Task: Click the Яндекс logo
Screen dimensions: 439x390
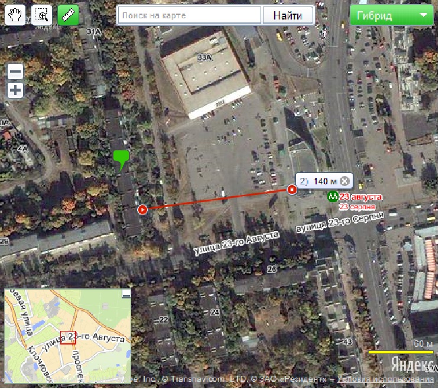Action: (412, 365)
